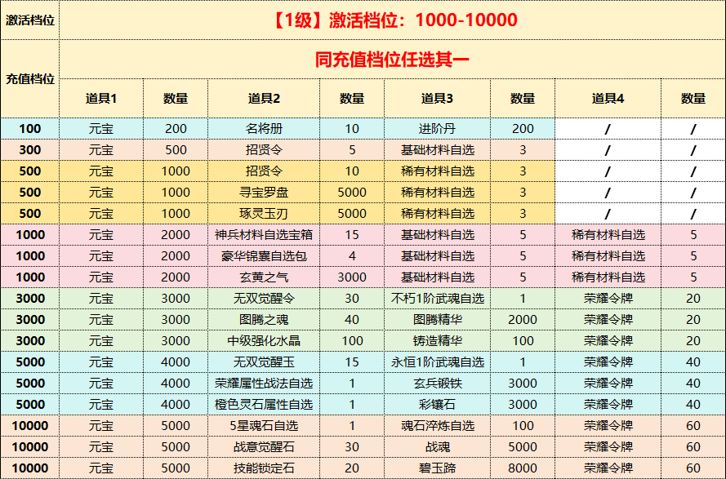
Task: Click the 道具1 column header
Action: pos(101,98)
